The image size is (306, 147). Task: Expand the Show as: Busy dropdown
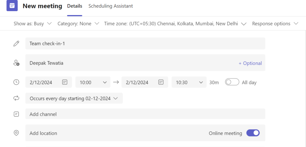(x=33, y=24)
